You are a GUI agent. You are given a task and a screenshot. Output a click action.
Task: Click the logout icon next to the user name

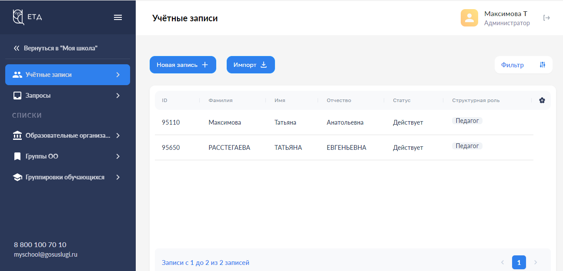coord(547,18)
